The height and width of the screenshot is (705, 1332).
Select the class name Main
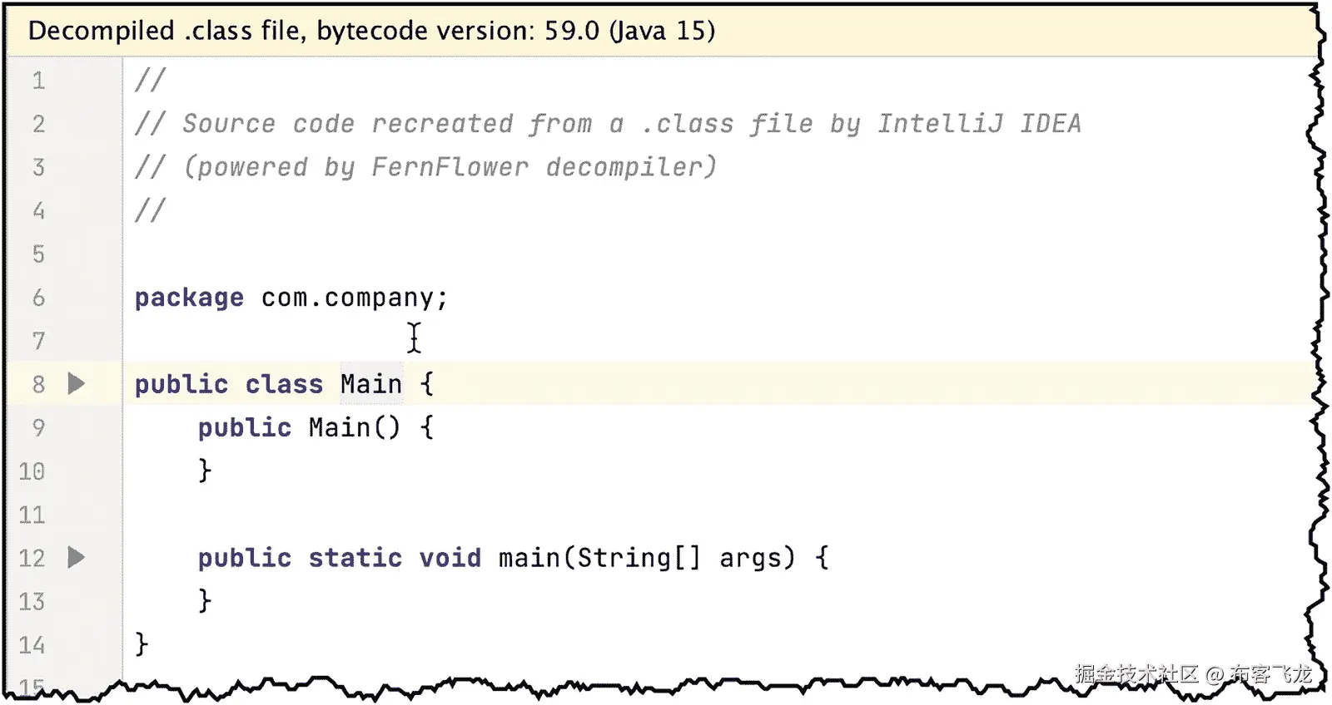(x=371, y=383)
